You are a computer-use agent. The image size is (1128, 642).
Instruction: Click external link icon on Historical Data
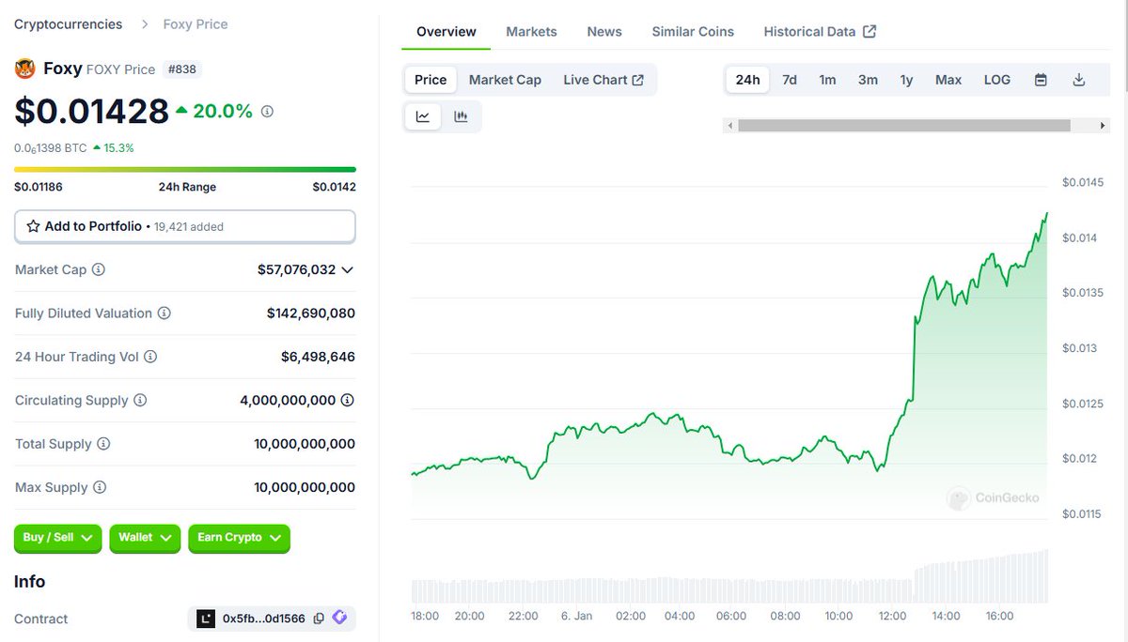pos(869,31)
